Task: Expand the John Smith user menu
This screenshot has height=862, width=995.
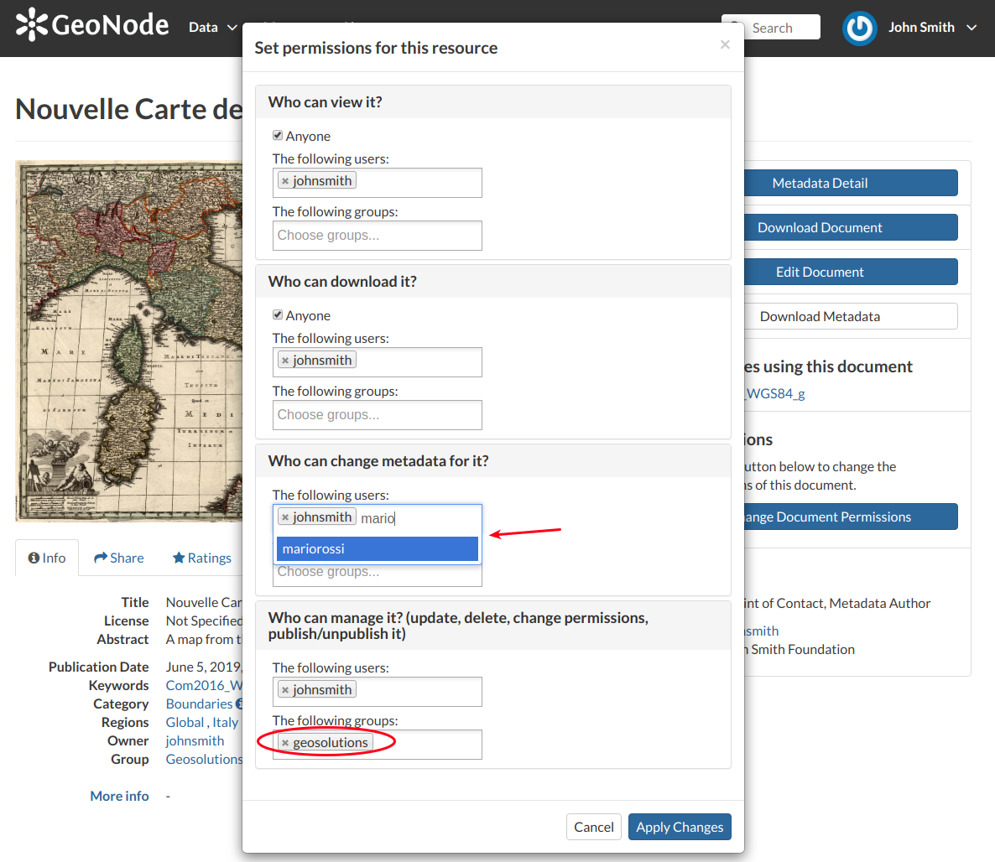Action: (932, 28)
